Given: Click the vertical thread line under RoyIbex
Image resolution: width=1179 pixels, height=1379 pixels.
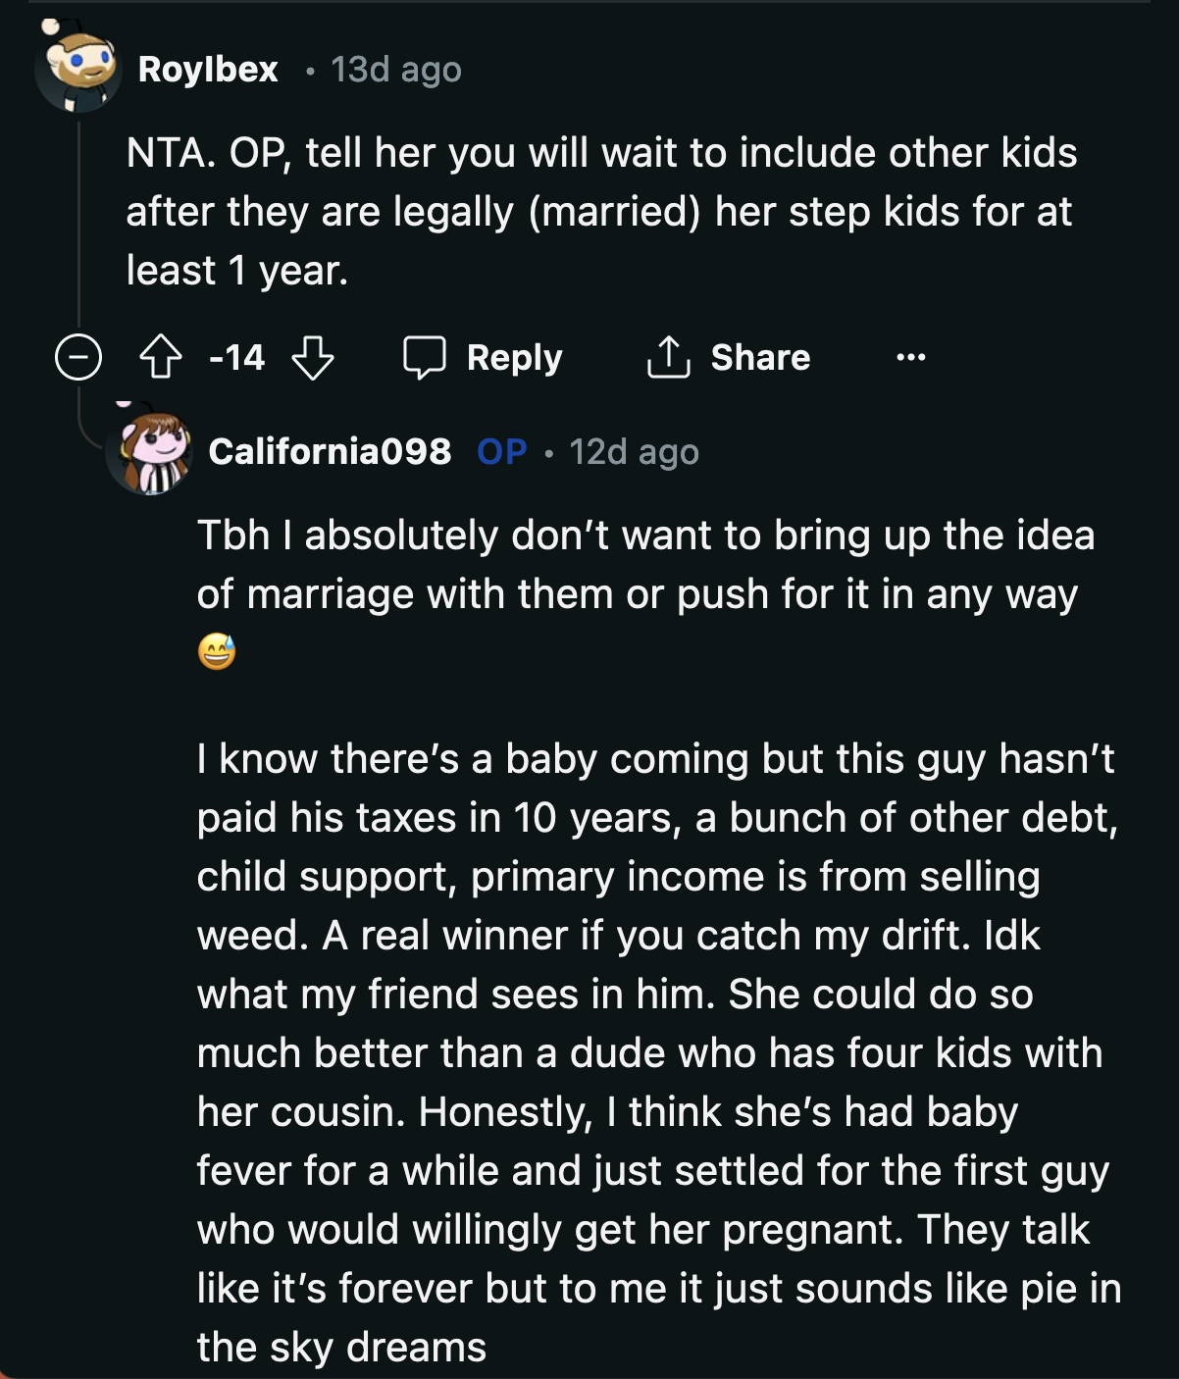Looking at the screenshot, I should 78,226.
